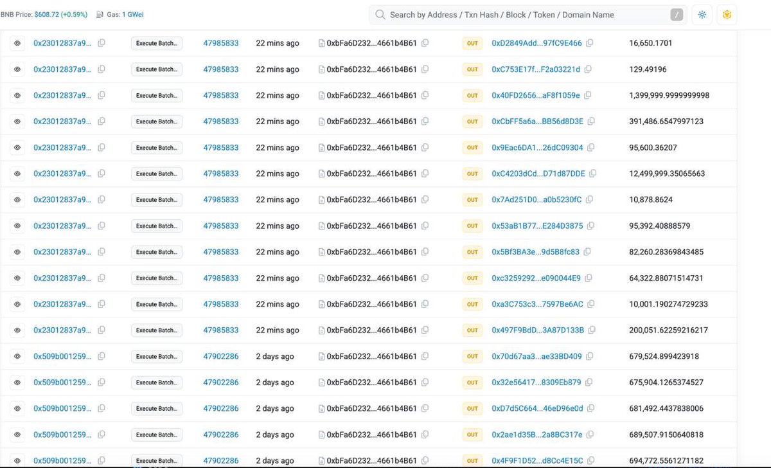This screenshot has width=771, height=468.
Task: Click OUT badge in the 12,499,999.35065663 row
Action: 472,174
